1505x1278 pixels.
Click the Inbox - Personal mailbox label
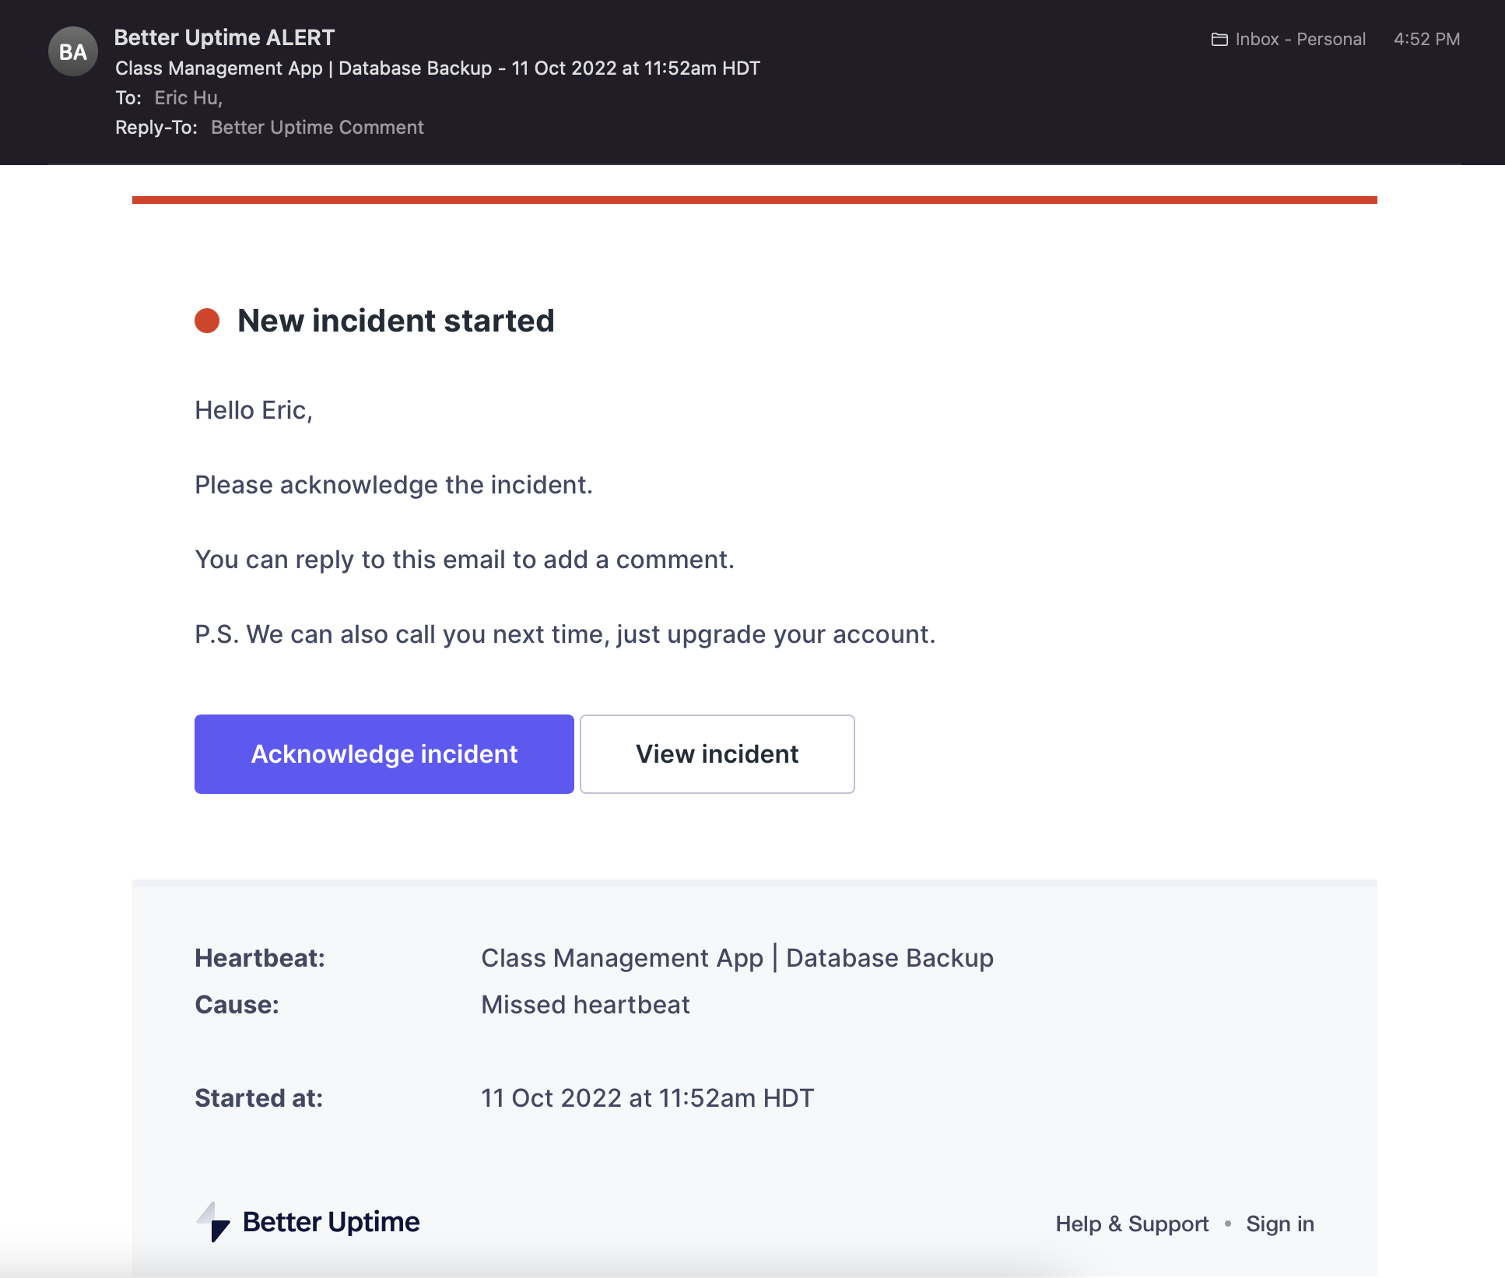click(x=1300, y=40)
